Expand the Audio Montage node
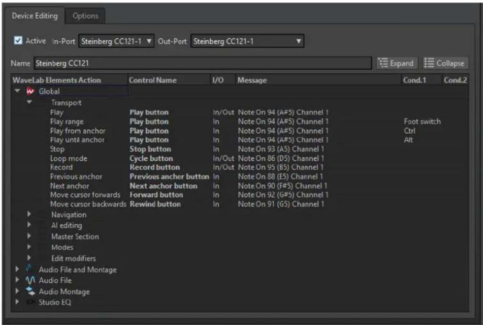This screenshot has width=483, height=325. pos(17,291)
